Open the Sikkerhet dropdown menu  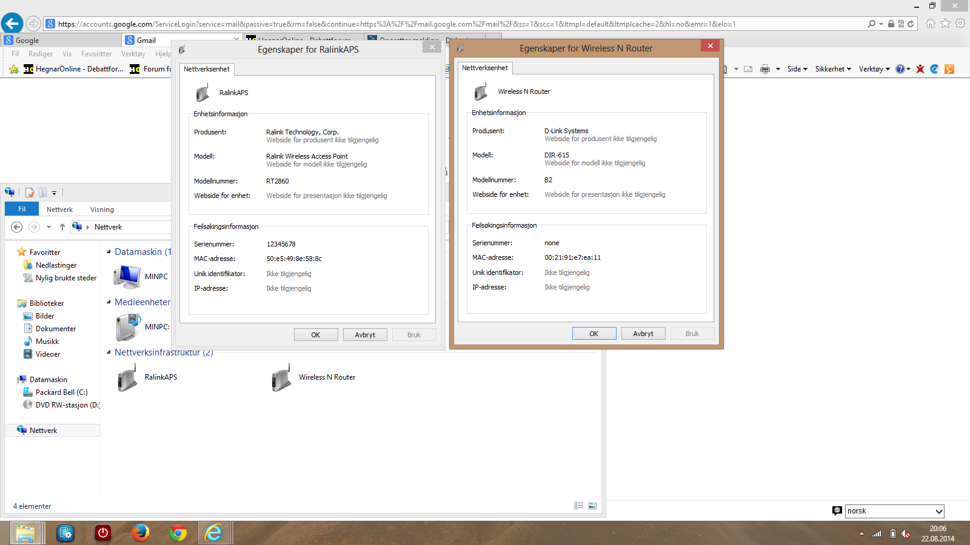[x=833, y=69]
